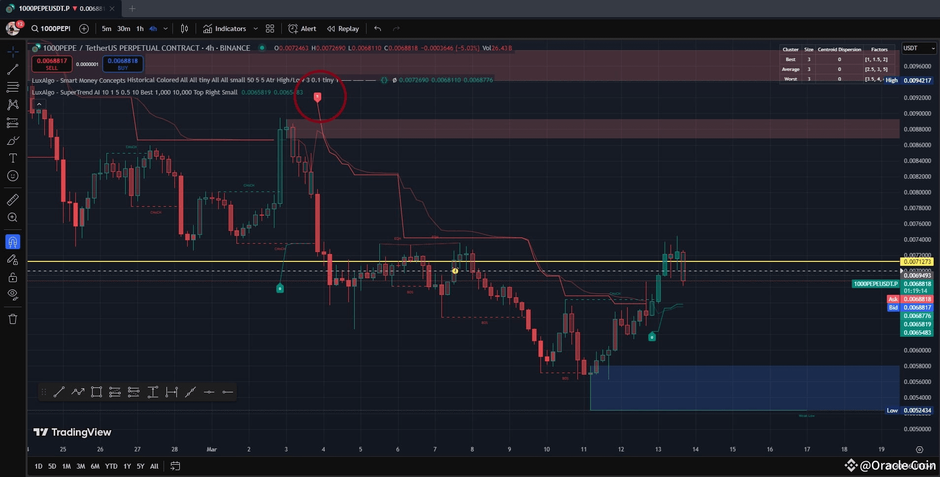Pick the trend line favorite tool

(x=59, y=392)
